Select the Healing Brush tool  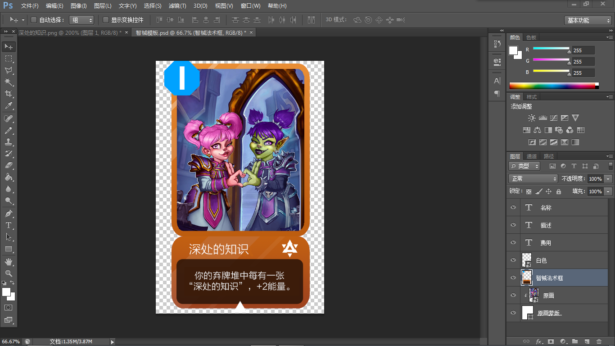(x=9, y=118)
